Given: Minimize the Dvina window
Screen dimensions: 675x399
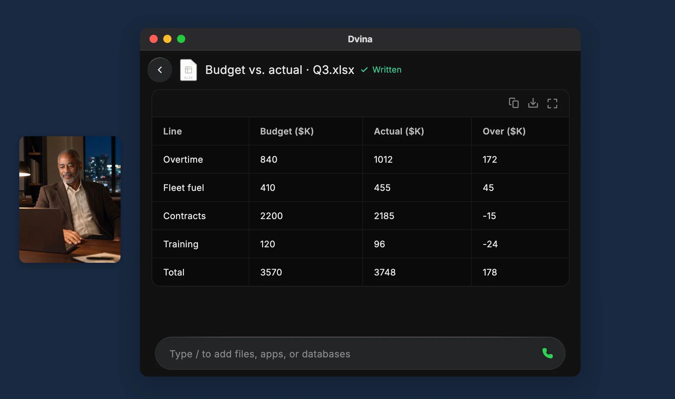Looking at the screenshot, I should pos(167,39).
